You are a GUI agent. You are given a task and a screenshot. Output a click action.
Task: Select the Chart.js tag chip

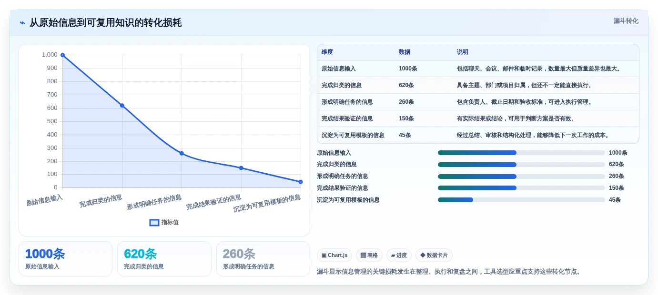tap(334, 256)
